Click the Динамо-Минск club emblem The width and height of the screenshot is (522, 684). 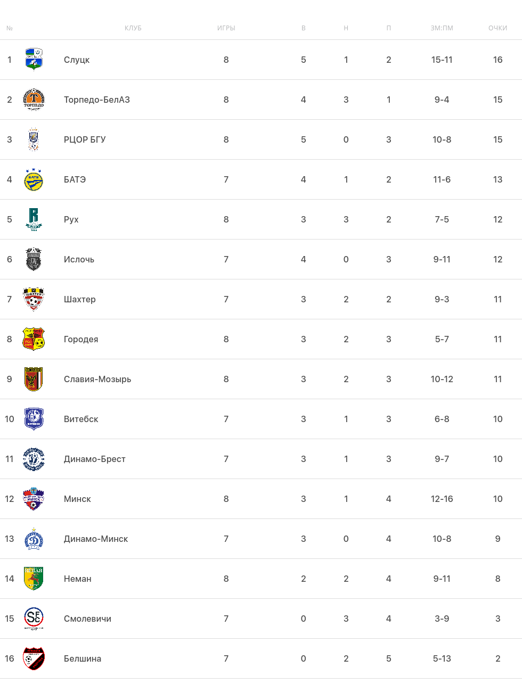point(34,539)
